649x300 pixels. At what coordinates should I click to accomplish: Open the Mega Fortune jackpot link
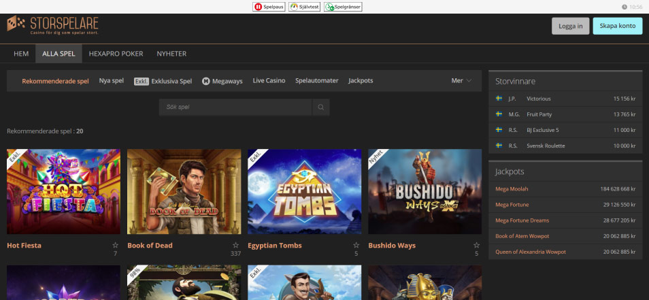click(x=512, y=205)
